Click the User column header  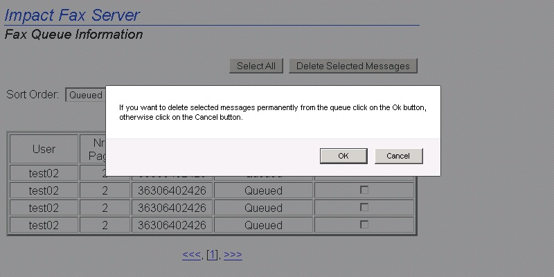pos(44,149)
